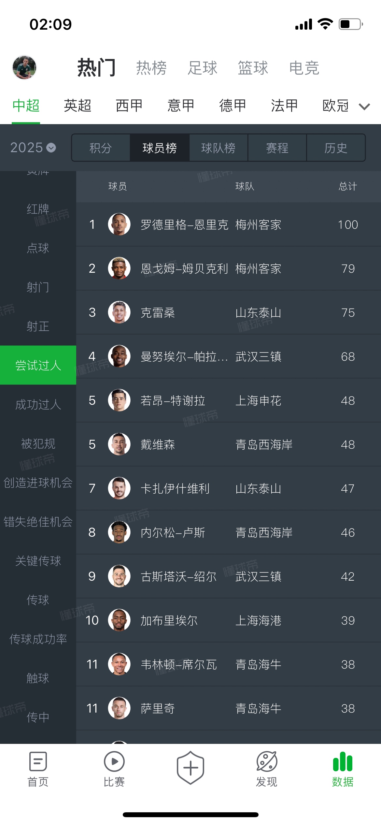
Task: Tap the center shield plus icon
Action: click(x=190, y=768)
